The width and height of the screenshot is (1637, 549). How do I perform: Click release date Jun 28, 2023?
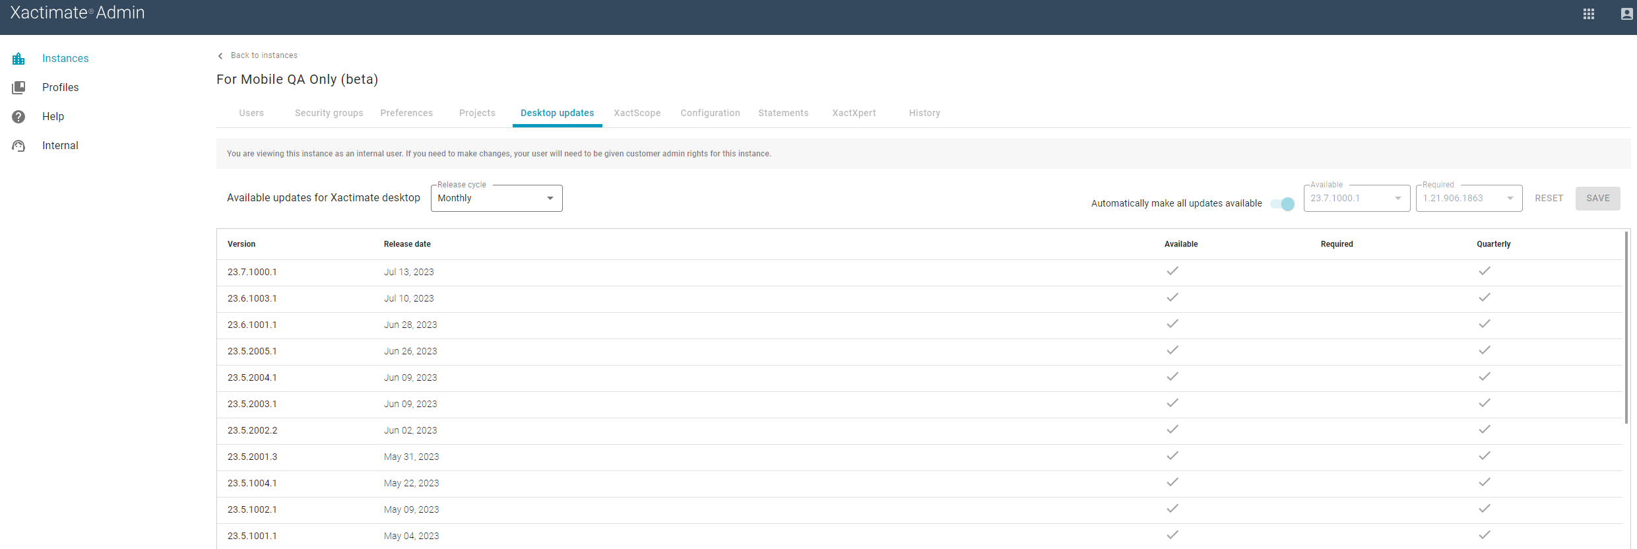click(410, 325)
